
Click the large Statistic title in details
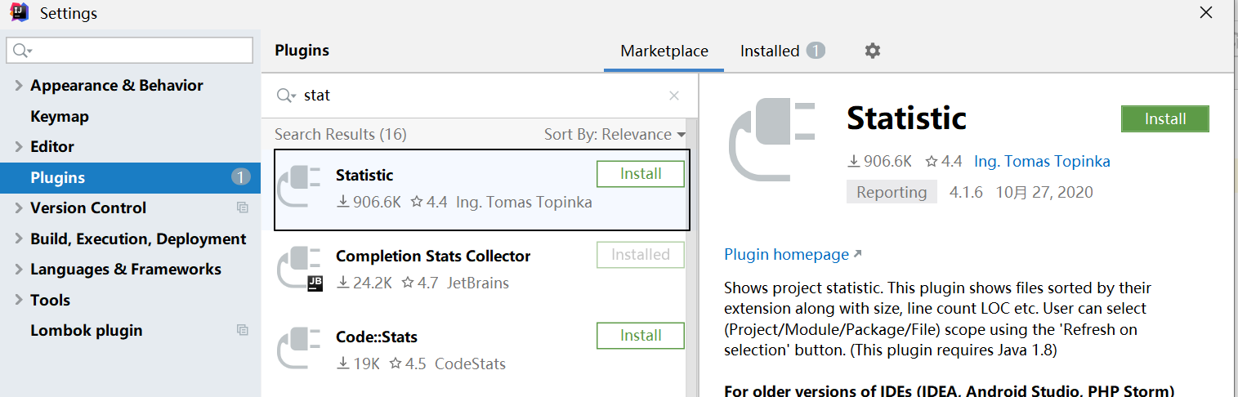[906, 118]
